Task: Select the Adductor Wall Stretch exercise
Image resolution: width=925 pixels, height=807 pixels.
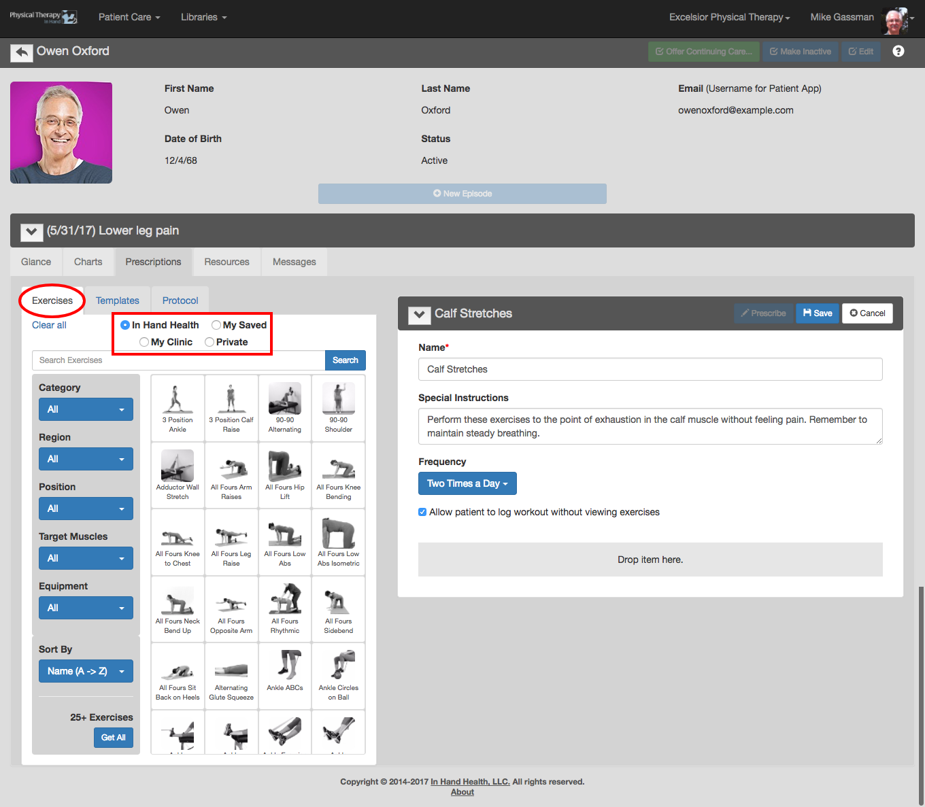Action: click(x=178, y=475)
